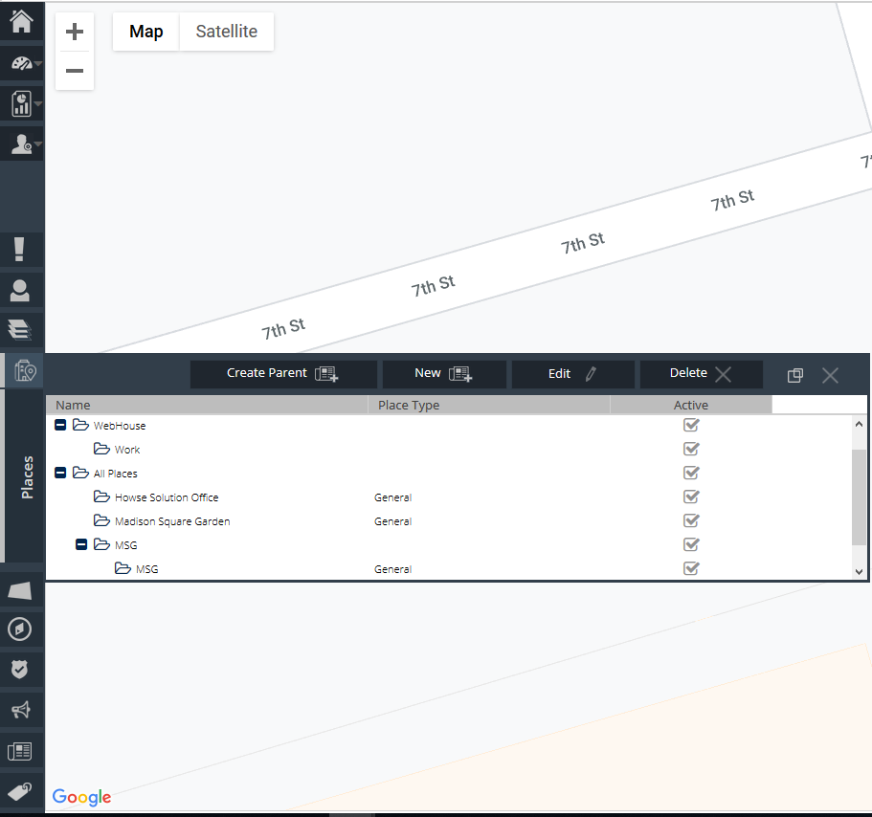Toggle Active checkbox for MSG General row

[x=691, y=568]
